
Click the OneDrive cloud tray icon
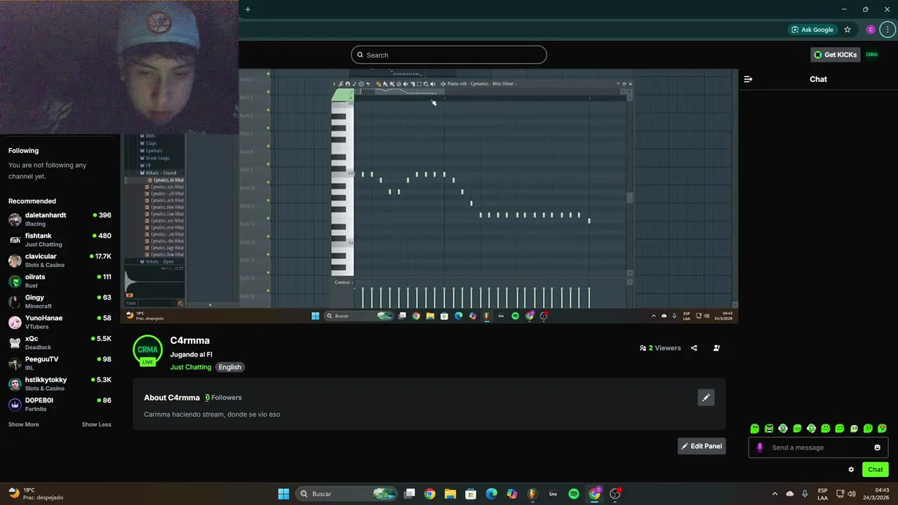(790, 494)
